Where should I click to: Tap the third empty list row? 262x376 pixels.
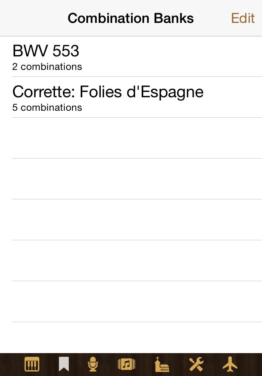[131, 220]
